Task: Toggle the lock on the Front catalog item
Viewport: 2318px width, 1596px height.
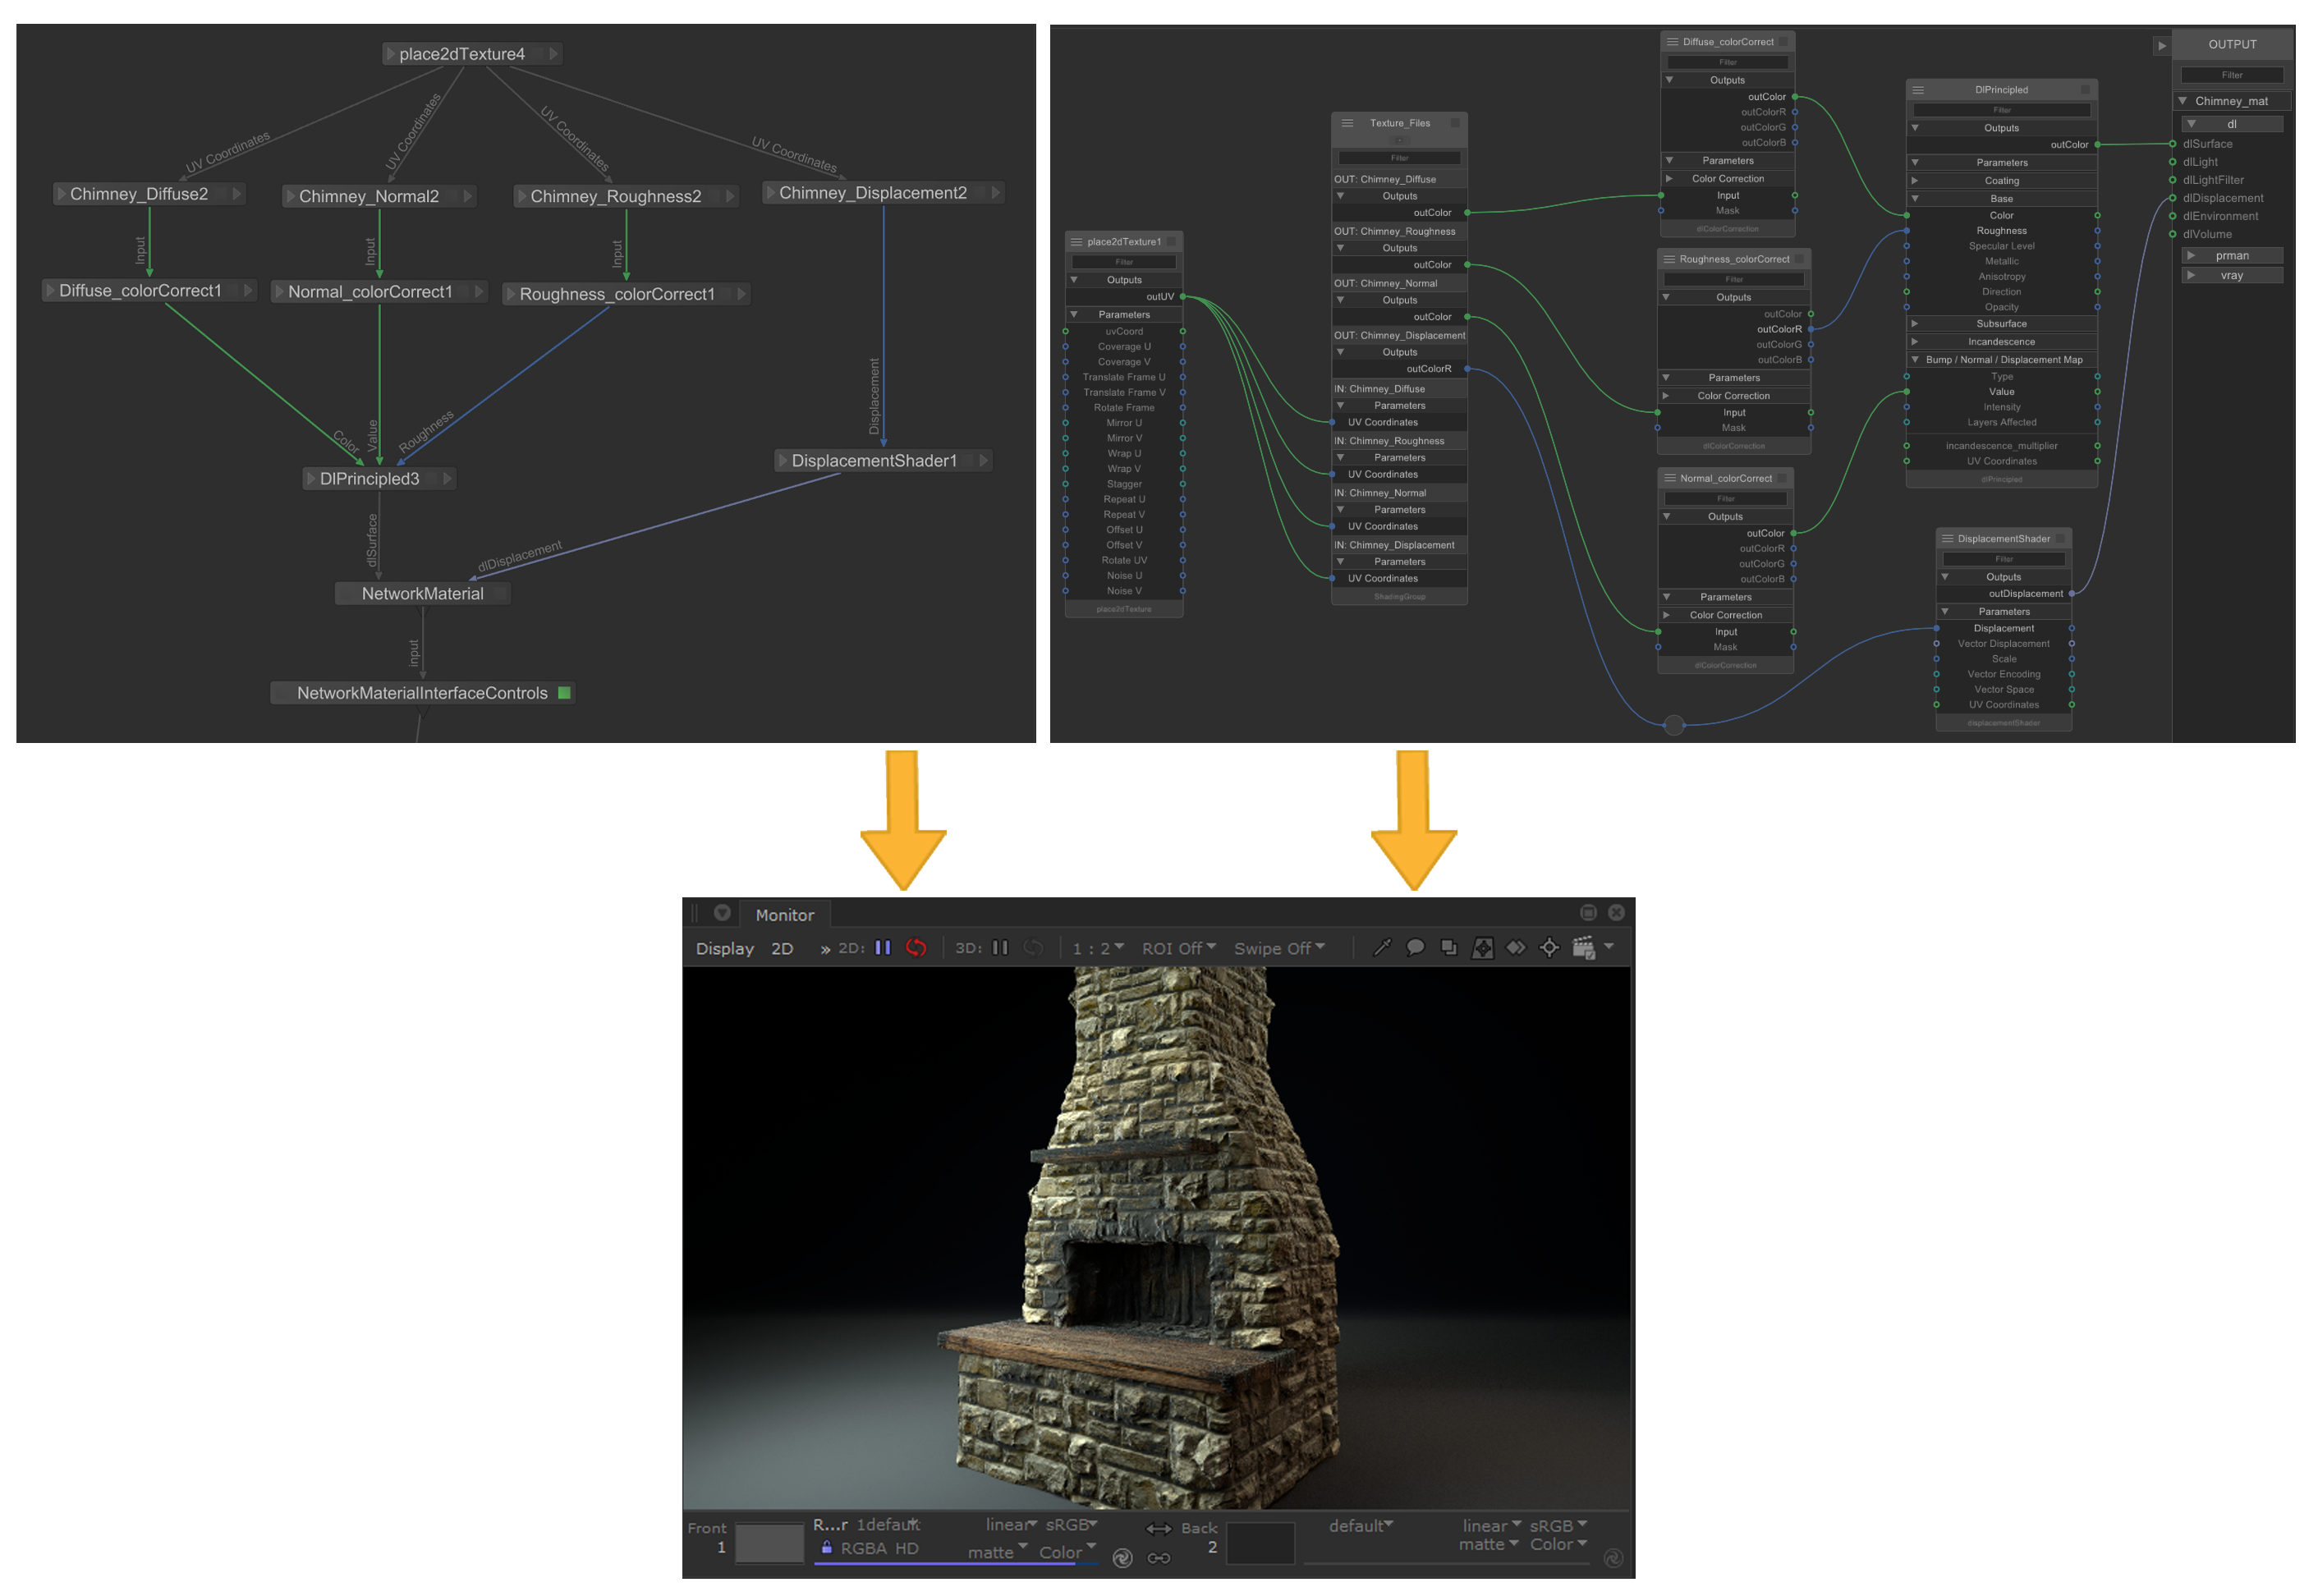Action: (x=826, y=1548)
